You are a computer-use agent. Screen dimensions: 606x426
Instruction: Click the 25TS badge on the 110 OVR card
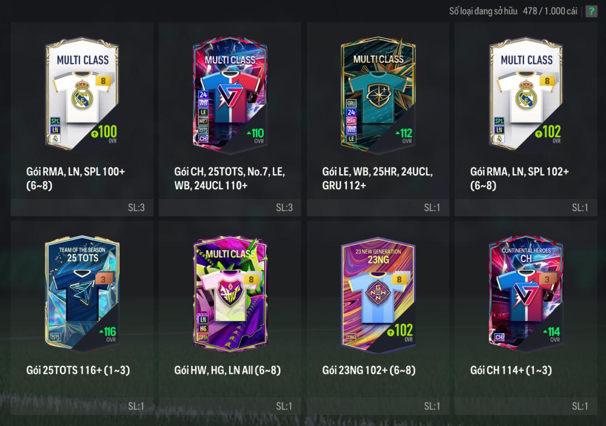click(x=203, y=130)
